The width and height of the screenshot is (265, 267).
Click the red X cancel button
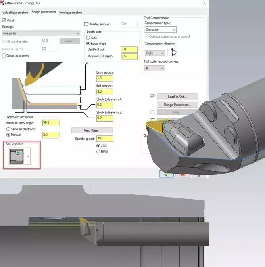pyautogui.click(x=182, y=174)
